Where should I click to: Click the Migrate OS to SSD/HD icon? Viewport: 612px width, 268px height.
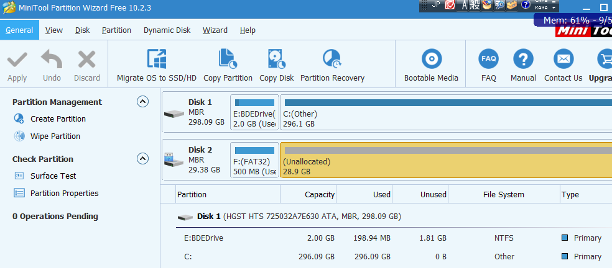point(156,59)
